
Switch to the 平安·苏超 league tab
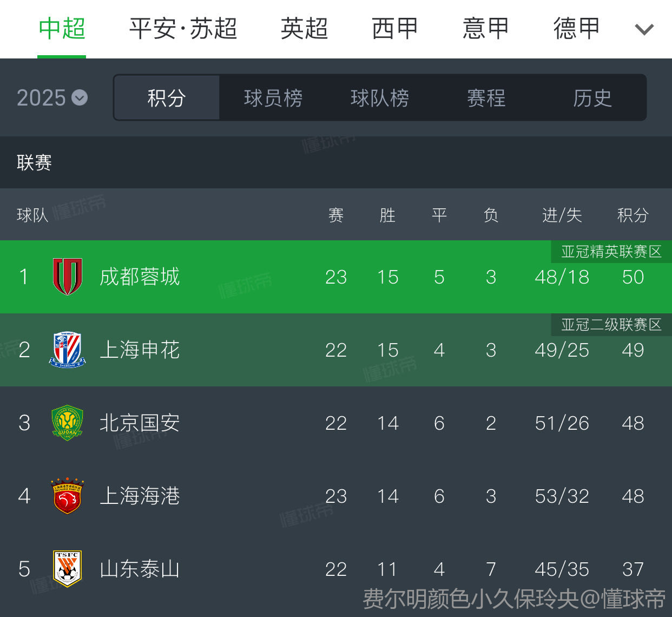(x=183, y=29)
